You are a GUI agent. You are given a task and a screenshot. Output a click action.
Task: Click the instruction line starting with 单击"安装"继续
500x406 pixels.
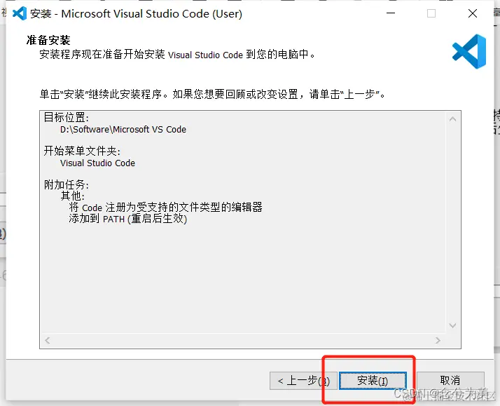point(212,94)
